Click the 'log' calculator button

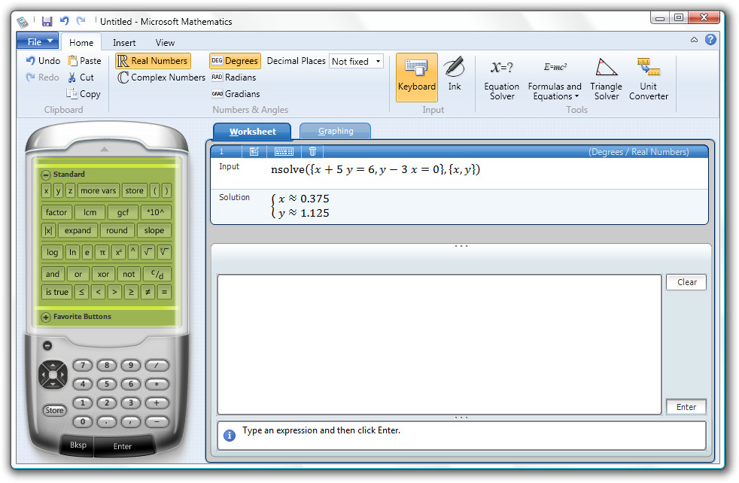tap(52, 253)
